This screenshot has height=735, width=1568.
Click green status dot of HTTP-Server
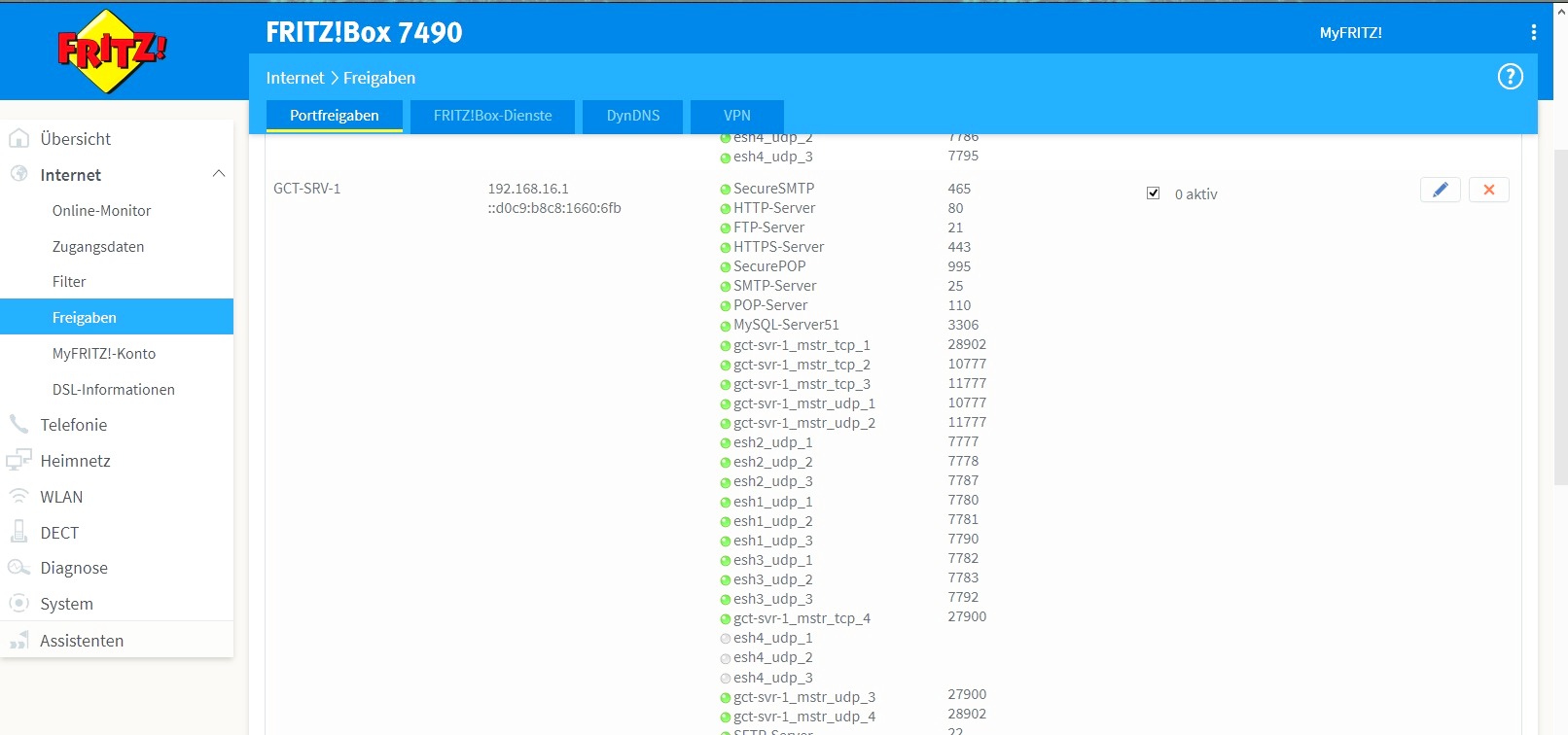725,209
